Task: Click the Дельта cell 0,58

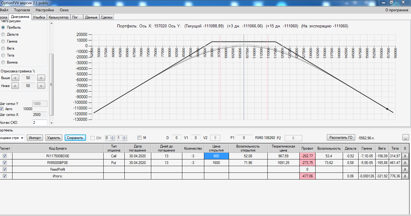Action: (x=350, y=162)
